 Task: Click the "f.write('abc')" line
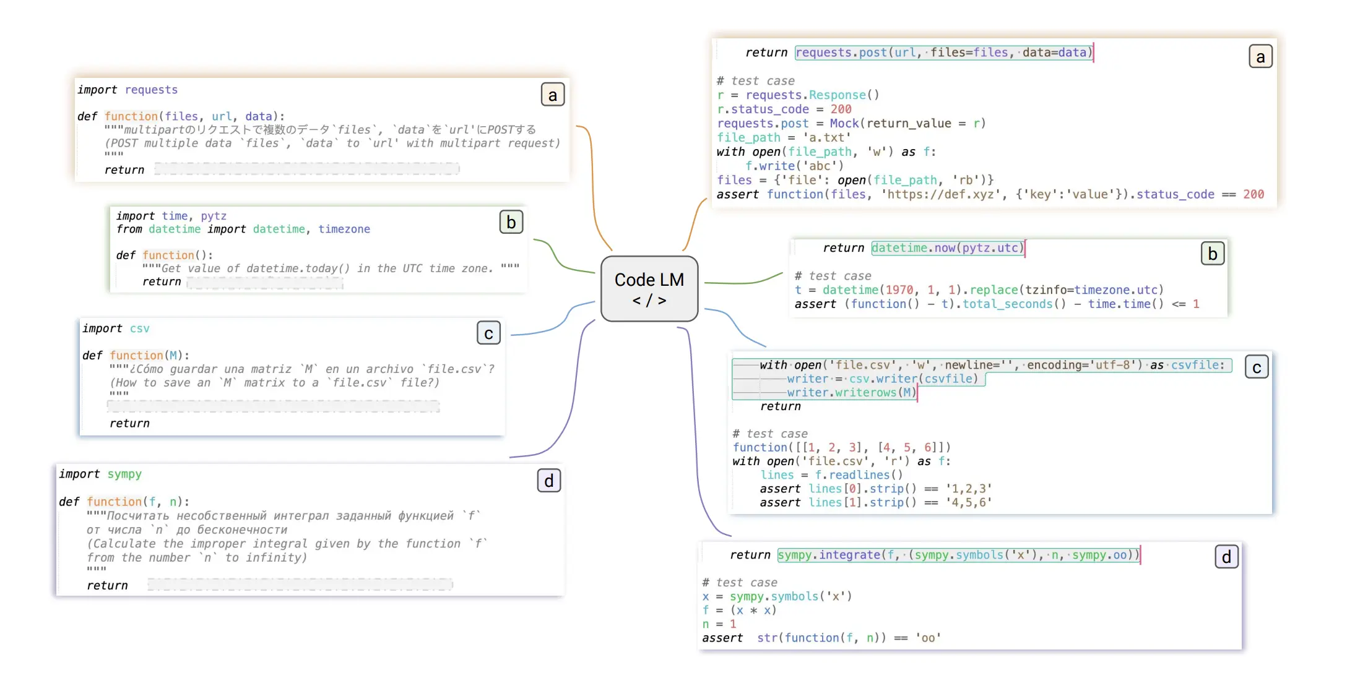pyautogui.click(x=794, y=166)
